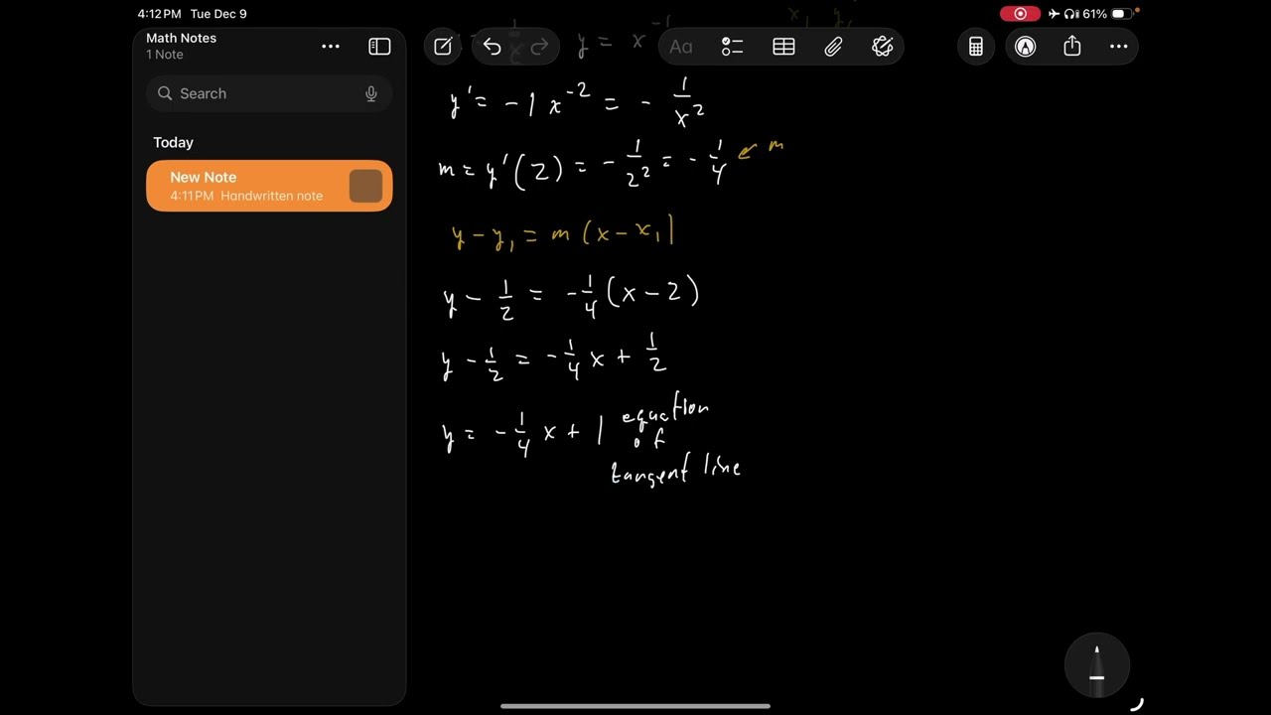Image resolution: width=1271 pixels, height=715 pixels.
Task: Tap the Tue Dec 9 date
Action: [x=218, y=14]
